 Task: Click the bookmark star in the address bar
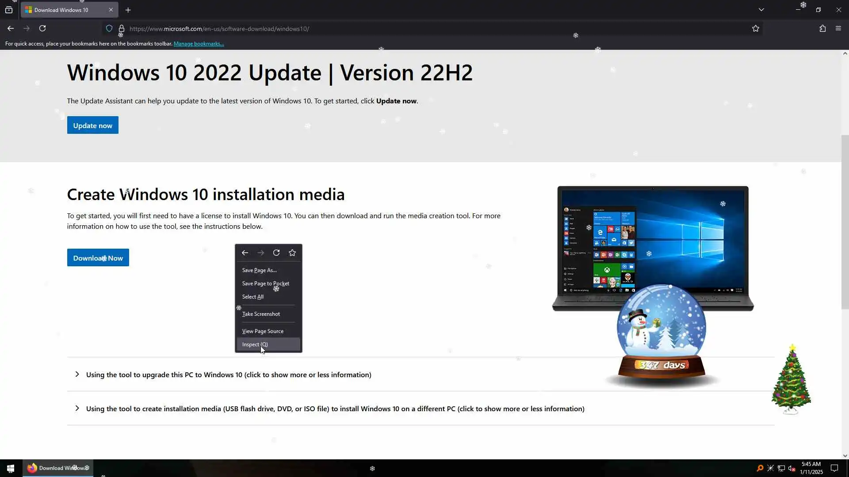pyautogui.click(x=755, y=29)
